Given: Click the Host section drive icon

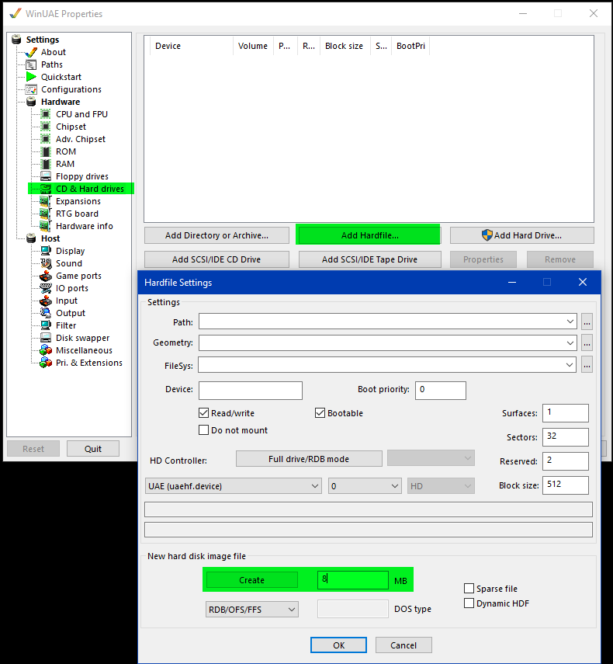Looking at the screenshot, I should pos(31,238).
